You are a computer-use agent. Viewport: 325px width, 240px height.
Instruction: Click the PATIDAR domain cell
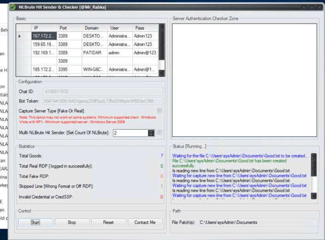pyautogui.click(x=95, y=52)
